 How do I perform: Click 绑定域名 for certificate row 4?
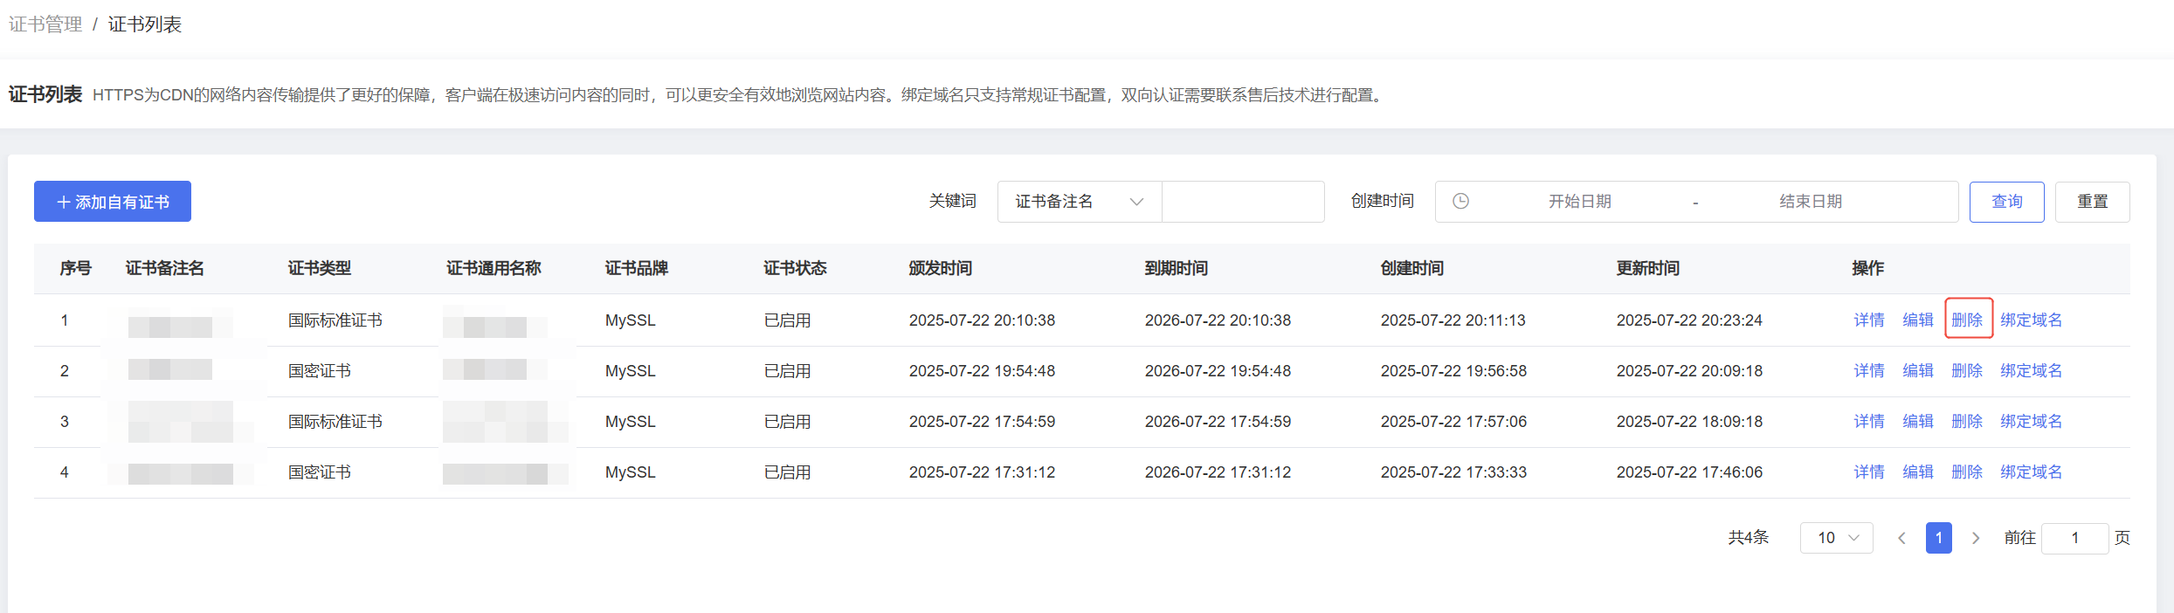point(2031,472)
